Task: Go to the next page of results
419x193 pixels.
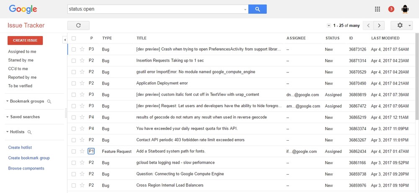Action: pyautogui.click(x=379, y=26)
